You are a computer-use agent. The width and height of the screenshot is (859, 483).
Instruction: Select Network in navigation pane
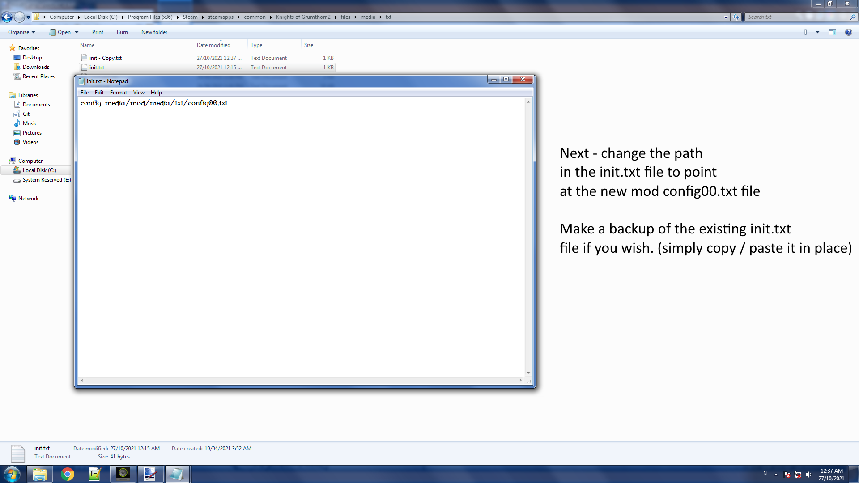coord(28,199)
